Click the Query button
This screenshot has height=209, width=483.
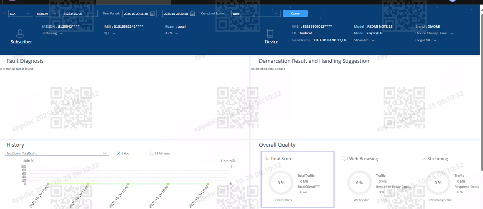pos(295,14)
